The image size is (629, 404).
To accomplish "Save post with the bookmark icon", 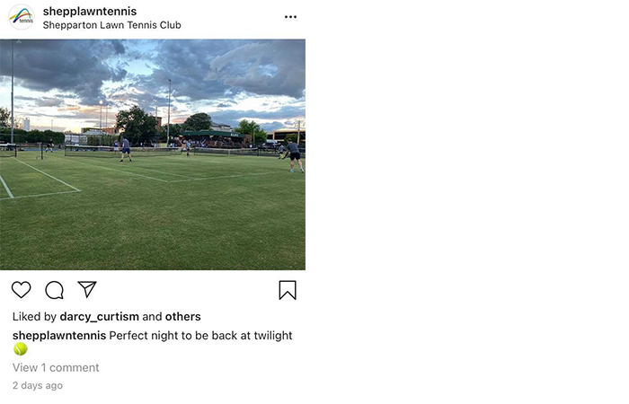I will pyautogui.click(x=287, y=290).
